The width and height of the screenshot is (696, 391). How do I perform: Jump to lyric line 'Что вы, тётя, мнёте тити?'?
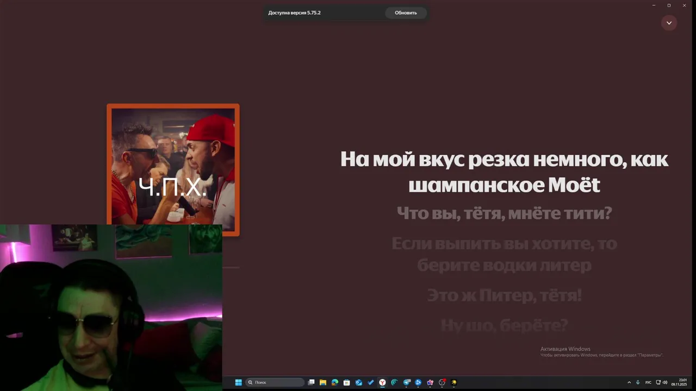(504, 213)
